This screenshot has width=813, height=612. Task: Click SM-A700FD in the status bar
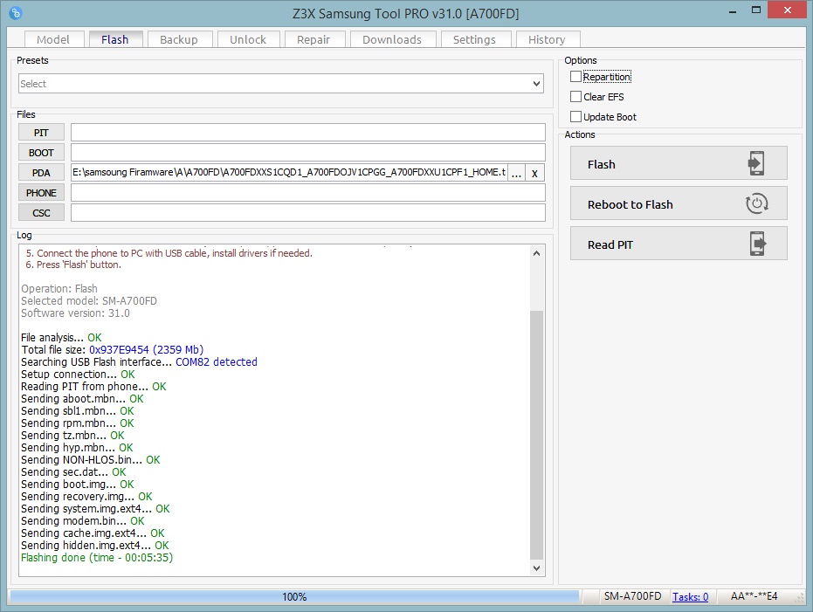632,596
